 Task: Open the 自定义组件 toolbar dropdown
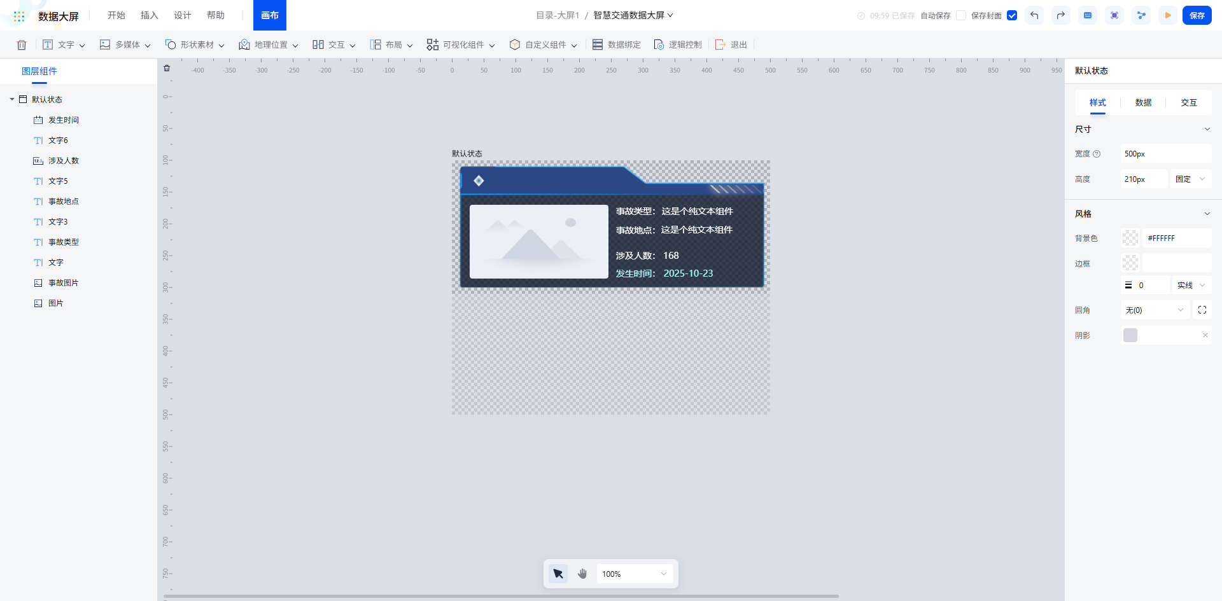tap(543, 45)
